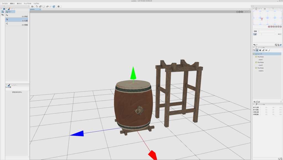The width and height of the screenshot is (283, 160).
Task: Select the third camera preset cube
Action: tap(274, 27)
